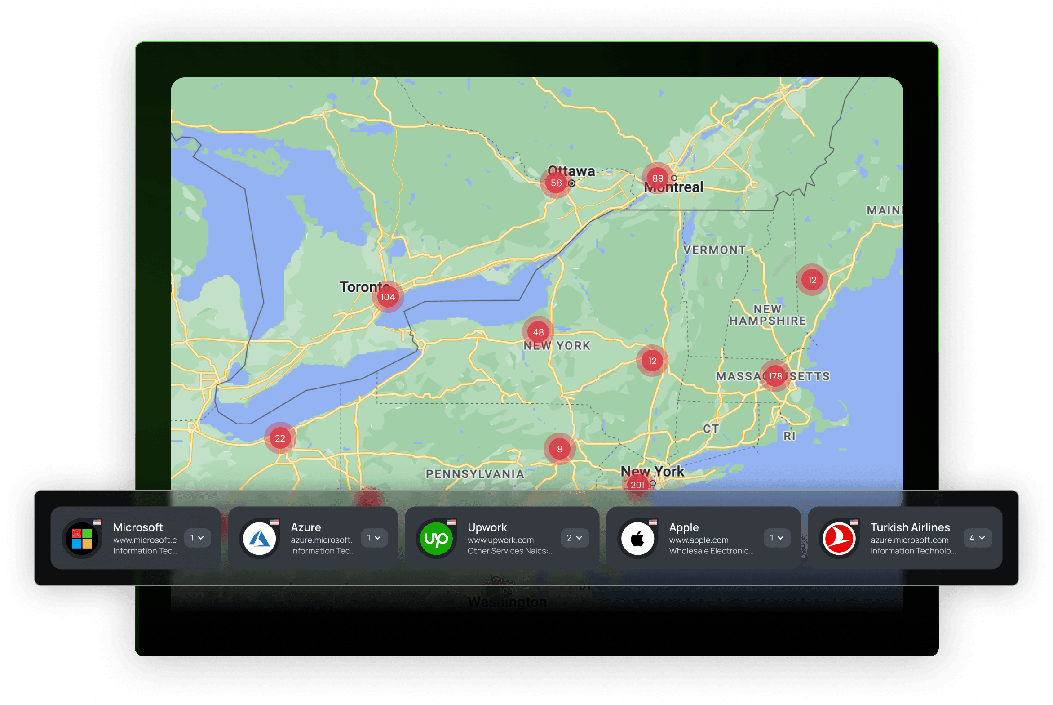Click the Azure logo icon
The width and height of the screenshot is (1053, 705).
click(259, 538)
